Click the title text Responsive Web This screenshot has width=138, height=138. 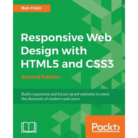point(66,38)
